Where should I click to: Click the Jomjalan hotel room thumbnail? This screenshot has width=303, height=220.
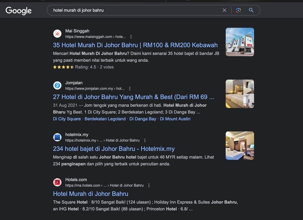click(x=240, y=94)
